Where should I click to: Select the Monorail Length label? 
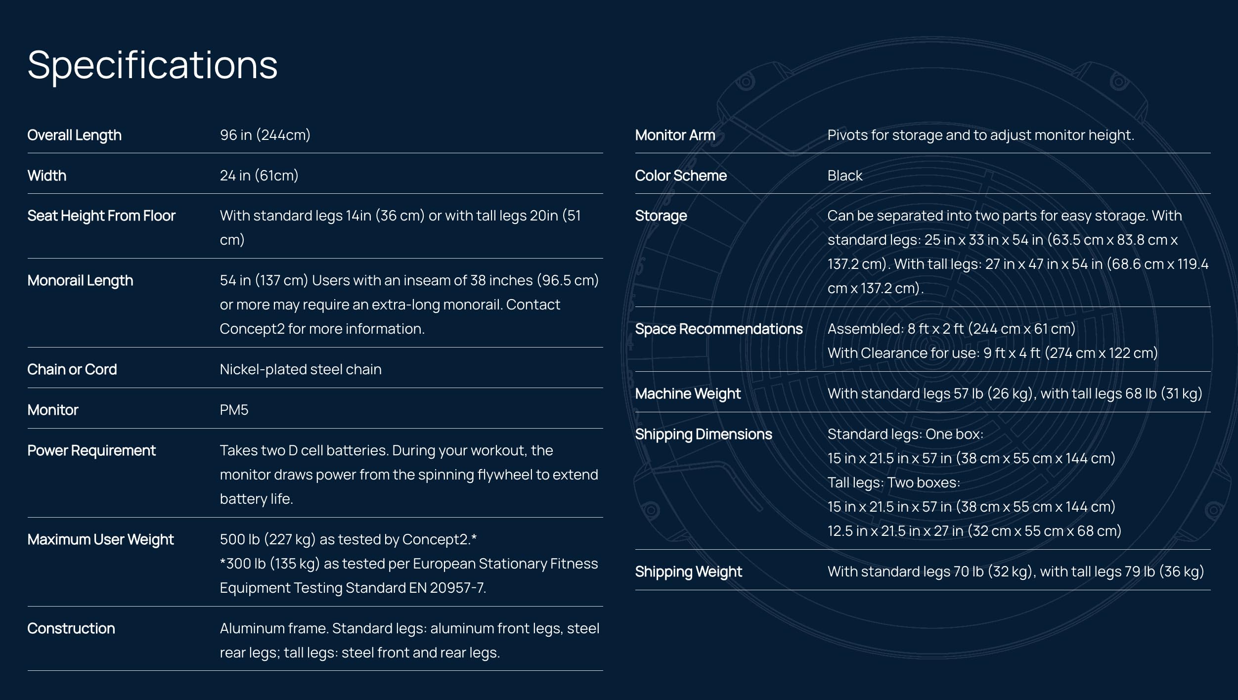point(80,281)
